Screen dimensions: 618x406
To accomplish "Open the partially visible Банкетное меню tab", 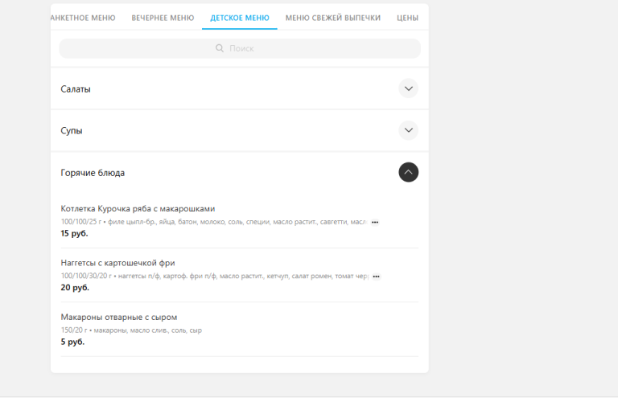I will pyautogui.click(x=83, y=18).
